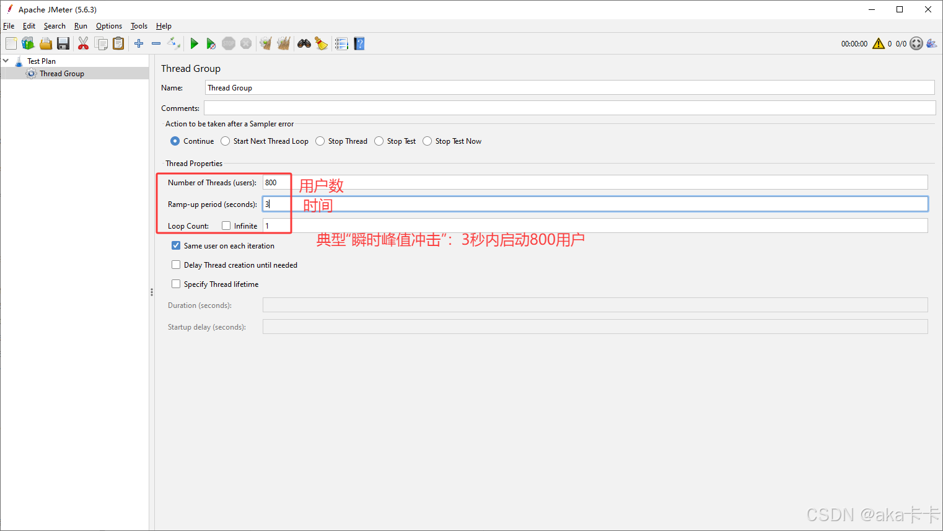Open the Function Helper list icon
This screenshot has width=943, height=531.
(x=341, y=43)
